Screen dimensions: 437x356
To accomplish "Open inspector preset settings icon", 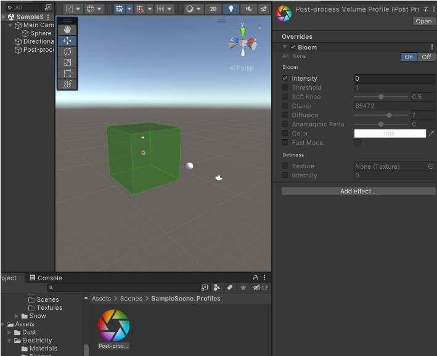I will click(x=425, y=9).
